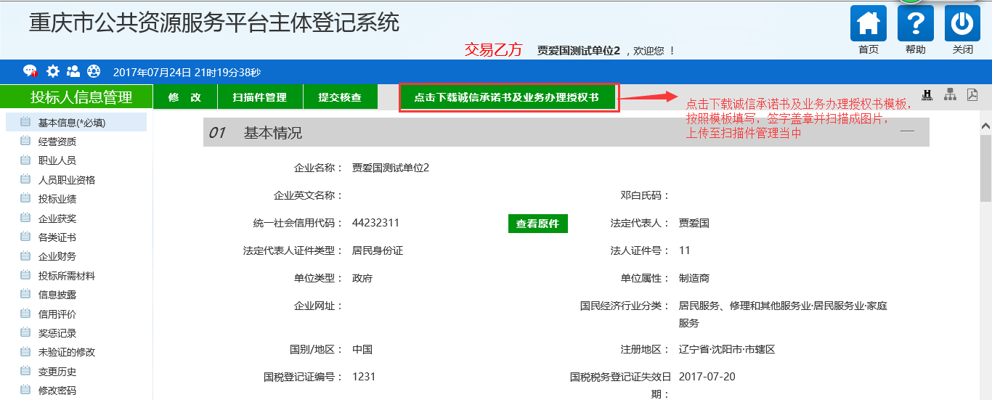Click the notepad icon beside 职业人员

click(x=25, y=160)
